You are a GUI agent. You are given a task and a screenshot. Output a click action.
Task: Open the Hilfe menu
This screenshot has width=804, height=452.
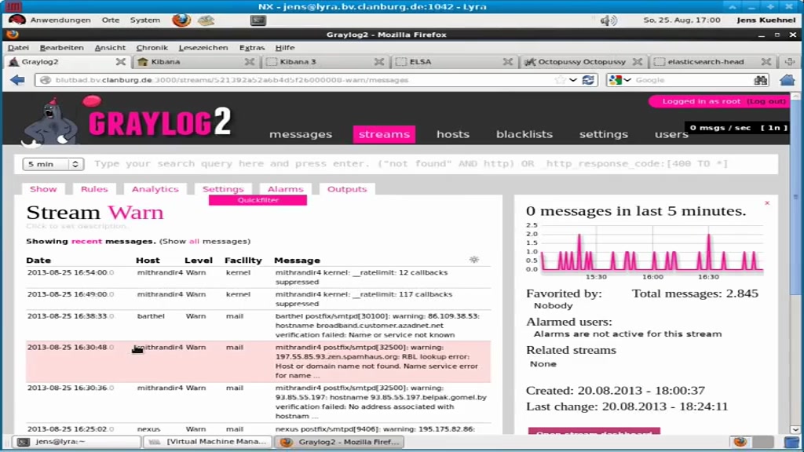click(284, 48)
